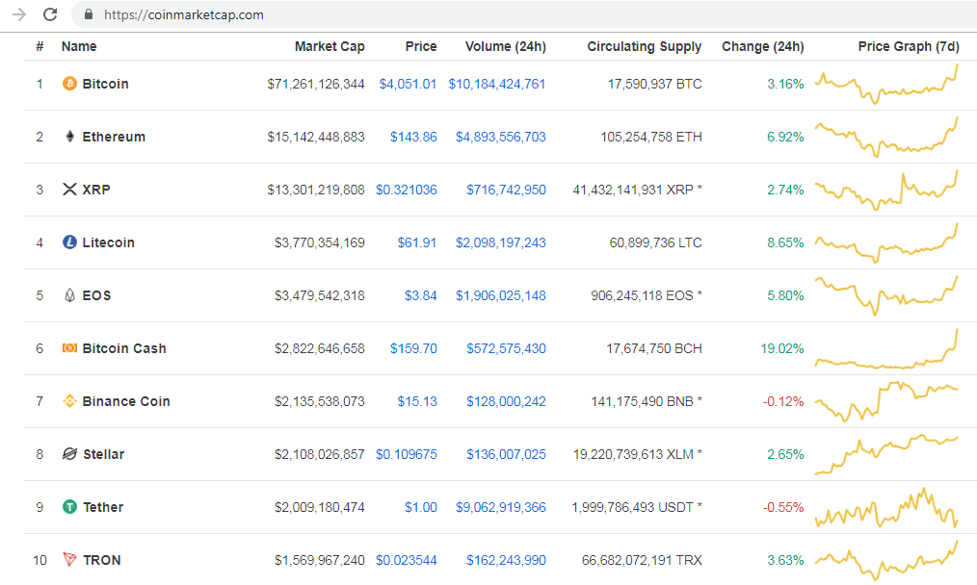The width and height of the screenshot is (977, 585).
Task: Click the TRON logo icon
Action: click(x=69, y=559)
